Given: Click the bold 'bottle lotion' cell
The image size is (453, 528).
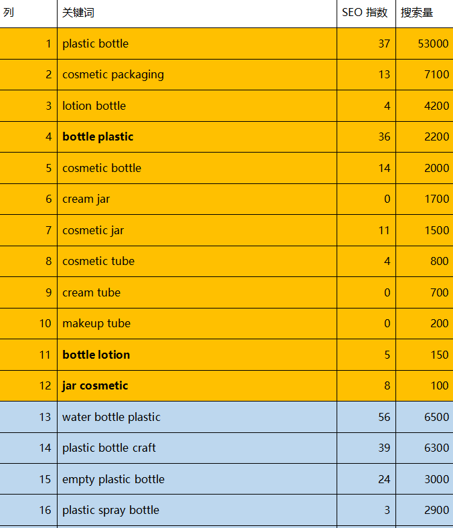Looking at the screenshot, I should [x=197, y=355].
